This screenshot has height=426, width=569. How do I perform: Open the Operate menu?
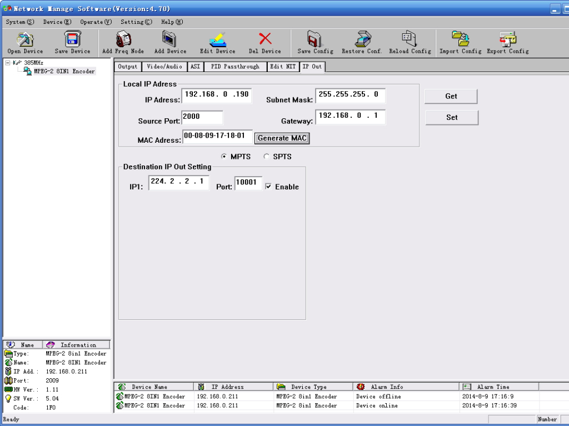pos(96,22)
